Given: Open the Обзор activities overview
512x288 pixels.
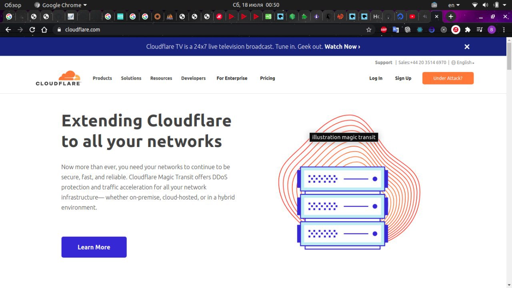Looking at the screenshot, I should pos(13,5).
